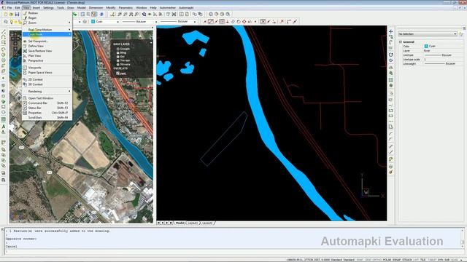The width and height of the screenshot is (467, 262).
Task: Toggle STRACK in the status bar
Action: pyautogui.click(x=407, y=260)
